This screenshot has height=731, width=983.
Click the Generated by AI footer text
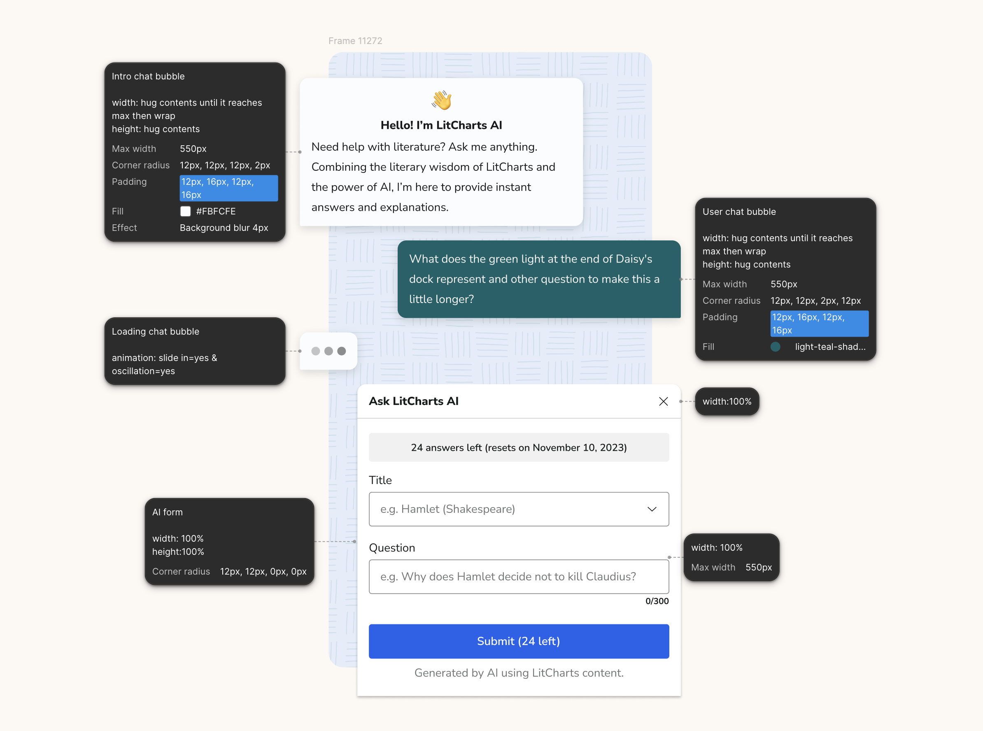coord(518,673)
